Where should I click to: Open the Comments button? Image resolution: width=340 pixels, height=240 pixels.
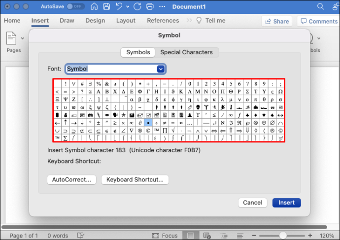(319, 21)
